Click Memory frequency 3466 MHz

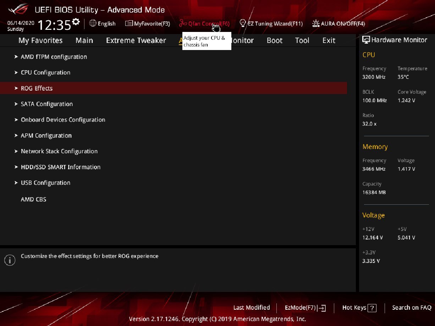tap(374, 169)
